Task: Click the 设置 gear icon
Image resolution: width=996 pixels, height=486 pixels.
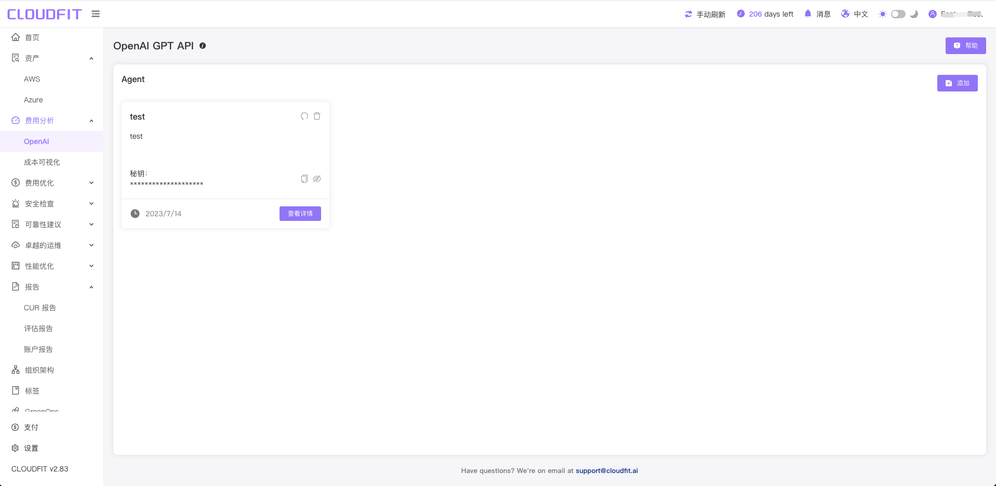Action: (x=15, y=448)
